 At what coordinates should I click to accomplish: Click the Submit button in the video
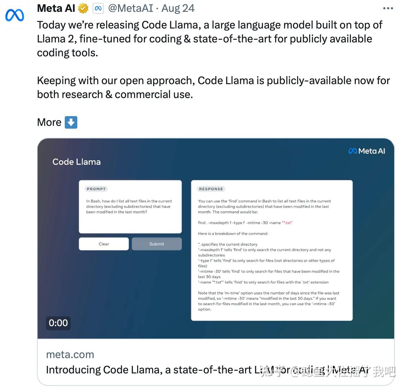157,244
